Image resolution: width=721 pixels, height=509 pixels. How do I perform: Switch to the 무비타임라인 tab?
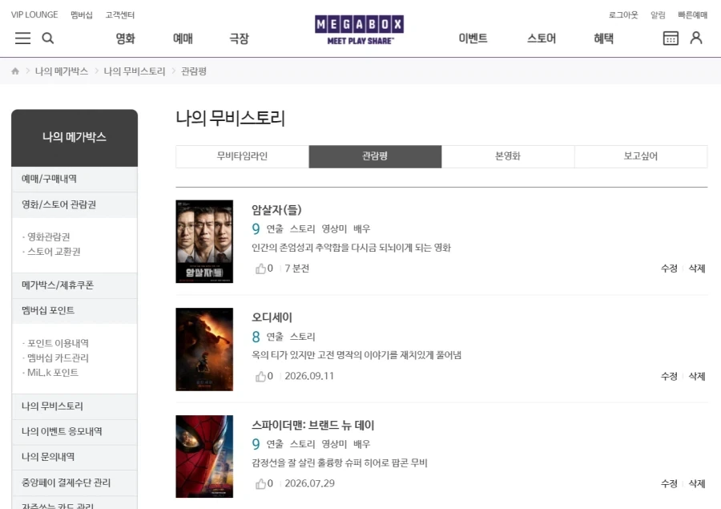242,156
